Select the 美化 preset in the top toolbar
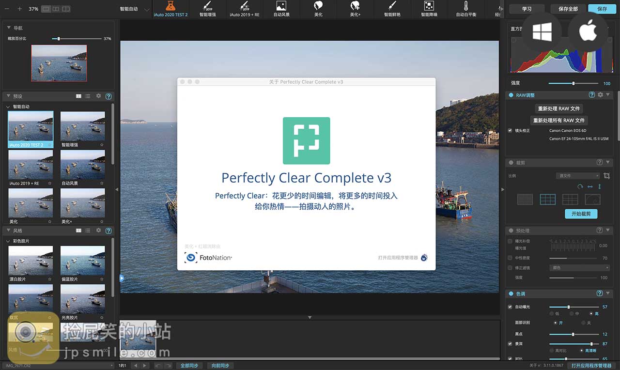The image size is (620, 370). (318, 9)
